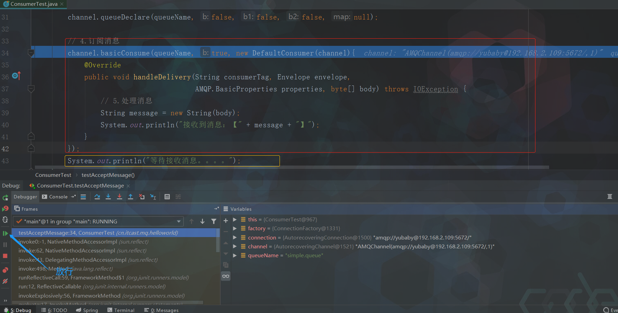Click the Trace Current Stream Chain icon

coord(178,197)
